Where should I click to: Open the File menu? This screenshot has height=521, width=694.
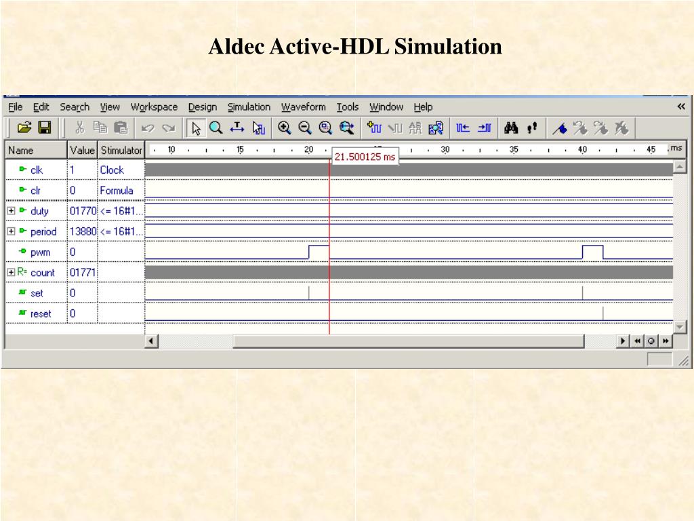point(15,107)
